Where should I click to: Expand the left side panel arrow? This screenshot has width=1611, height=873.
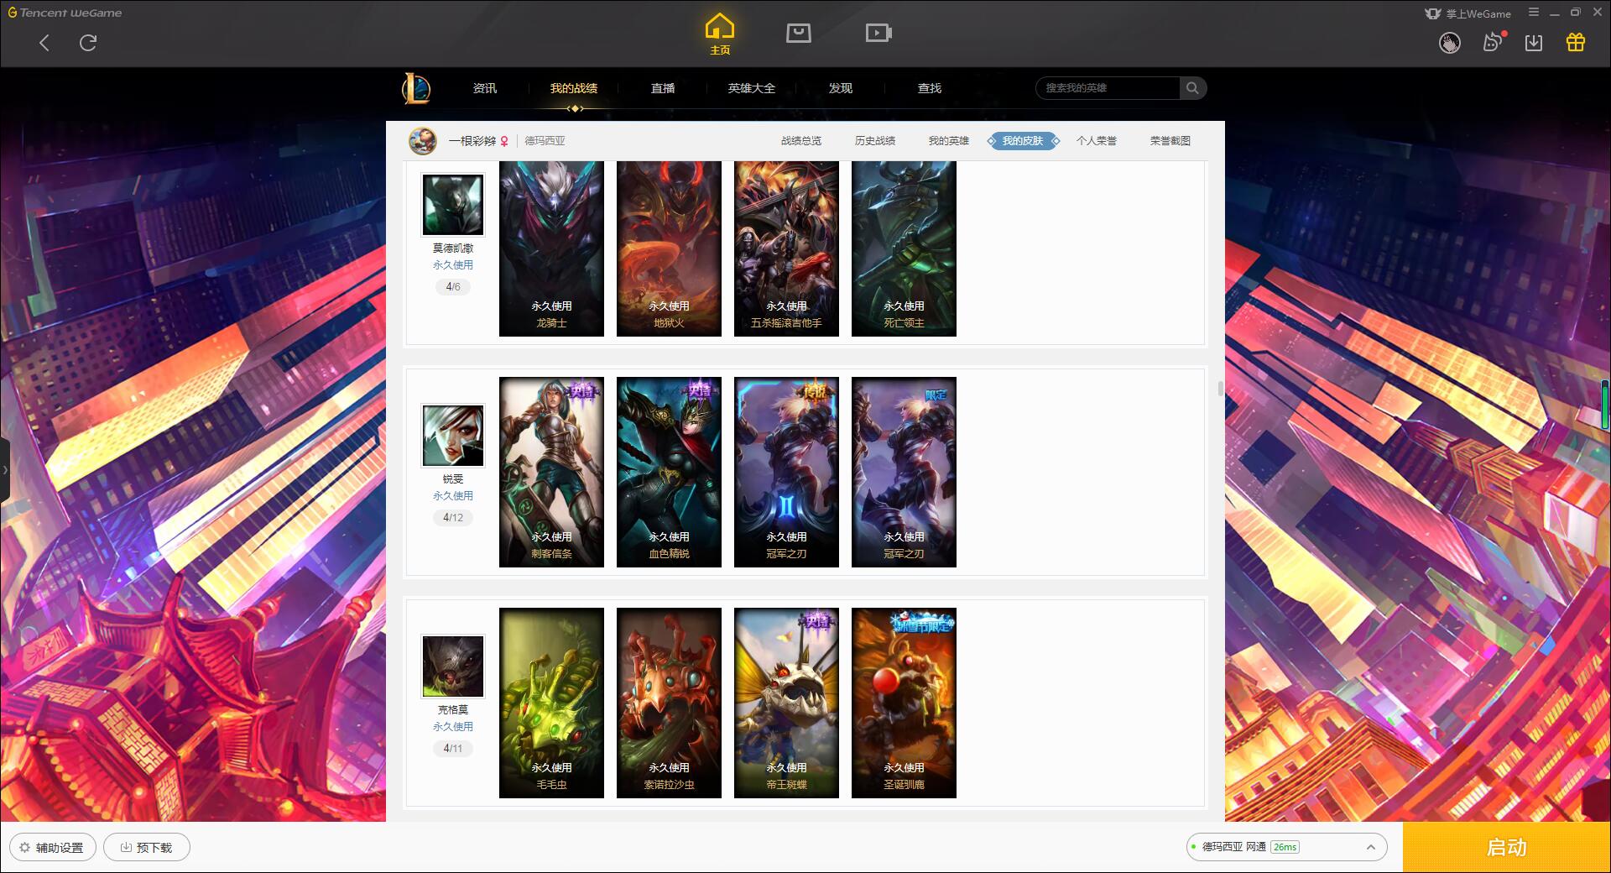pyautogui.click(x=4, y=470)
